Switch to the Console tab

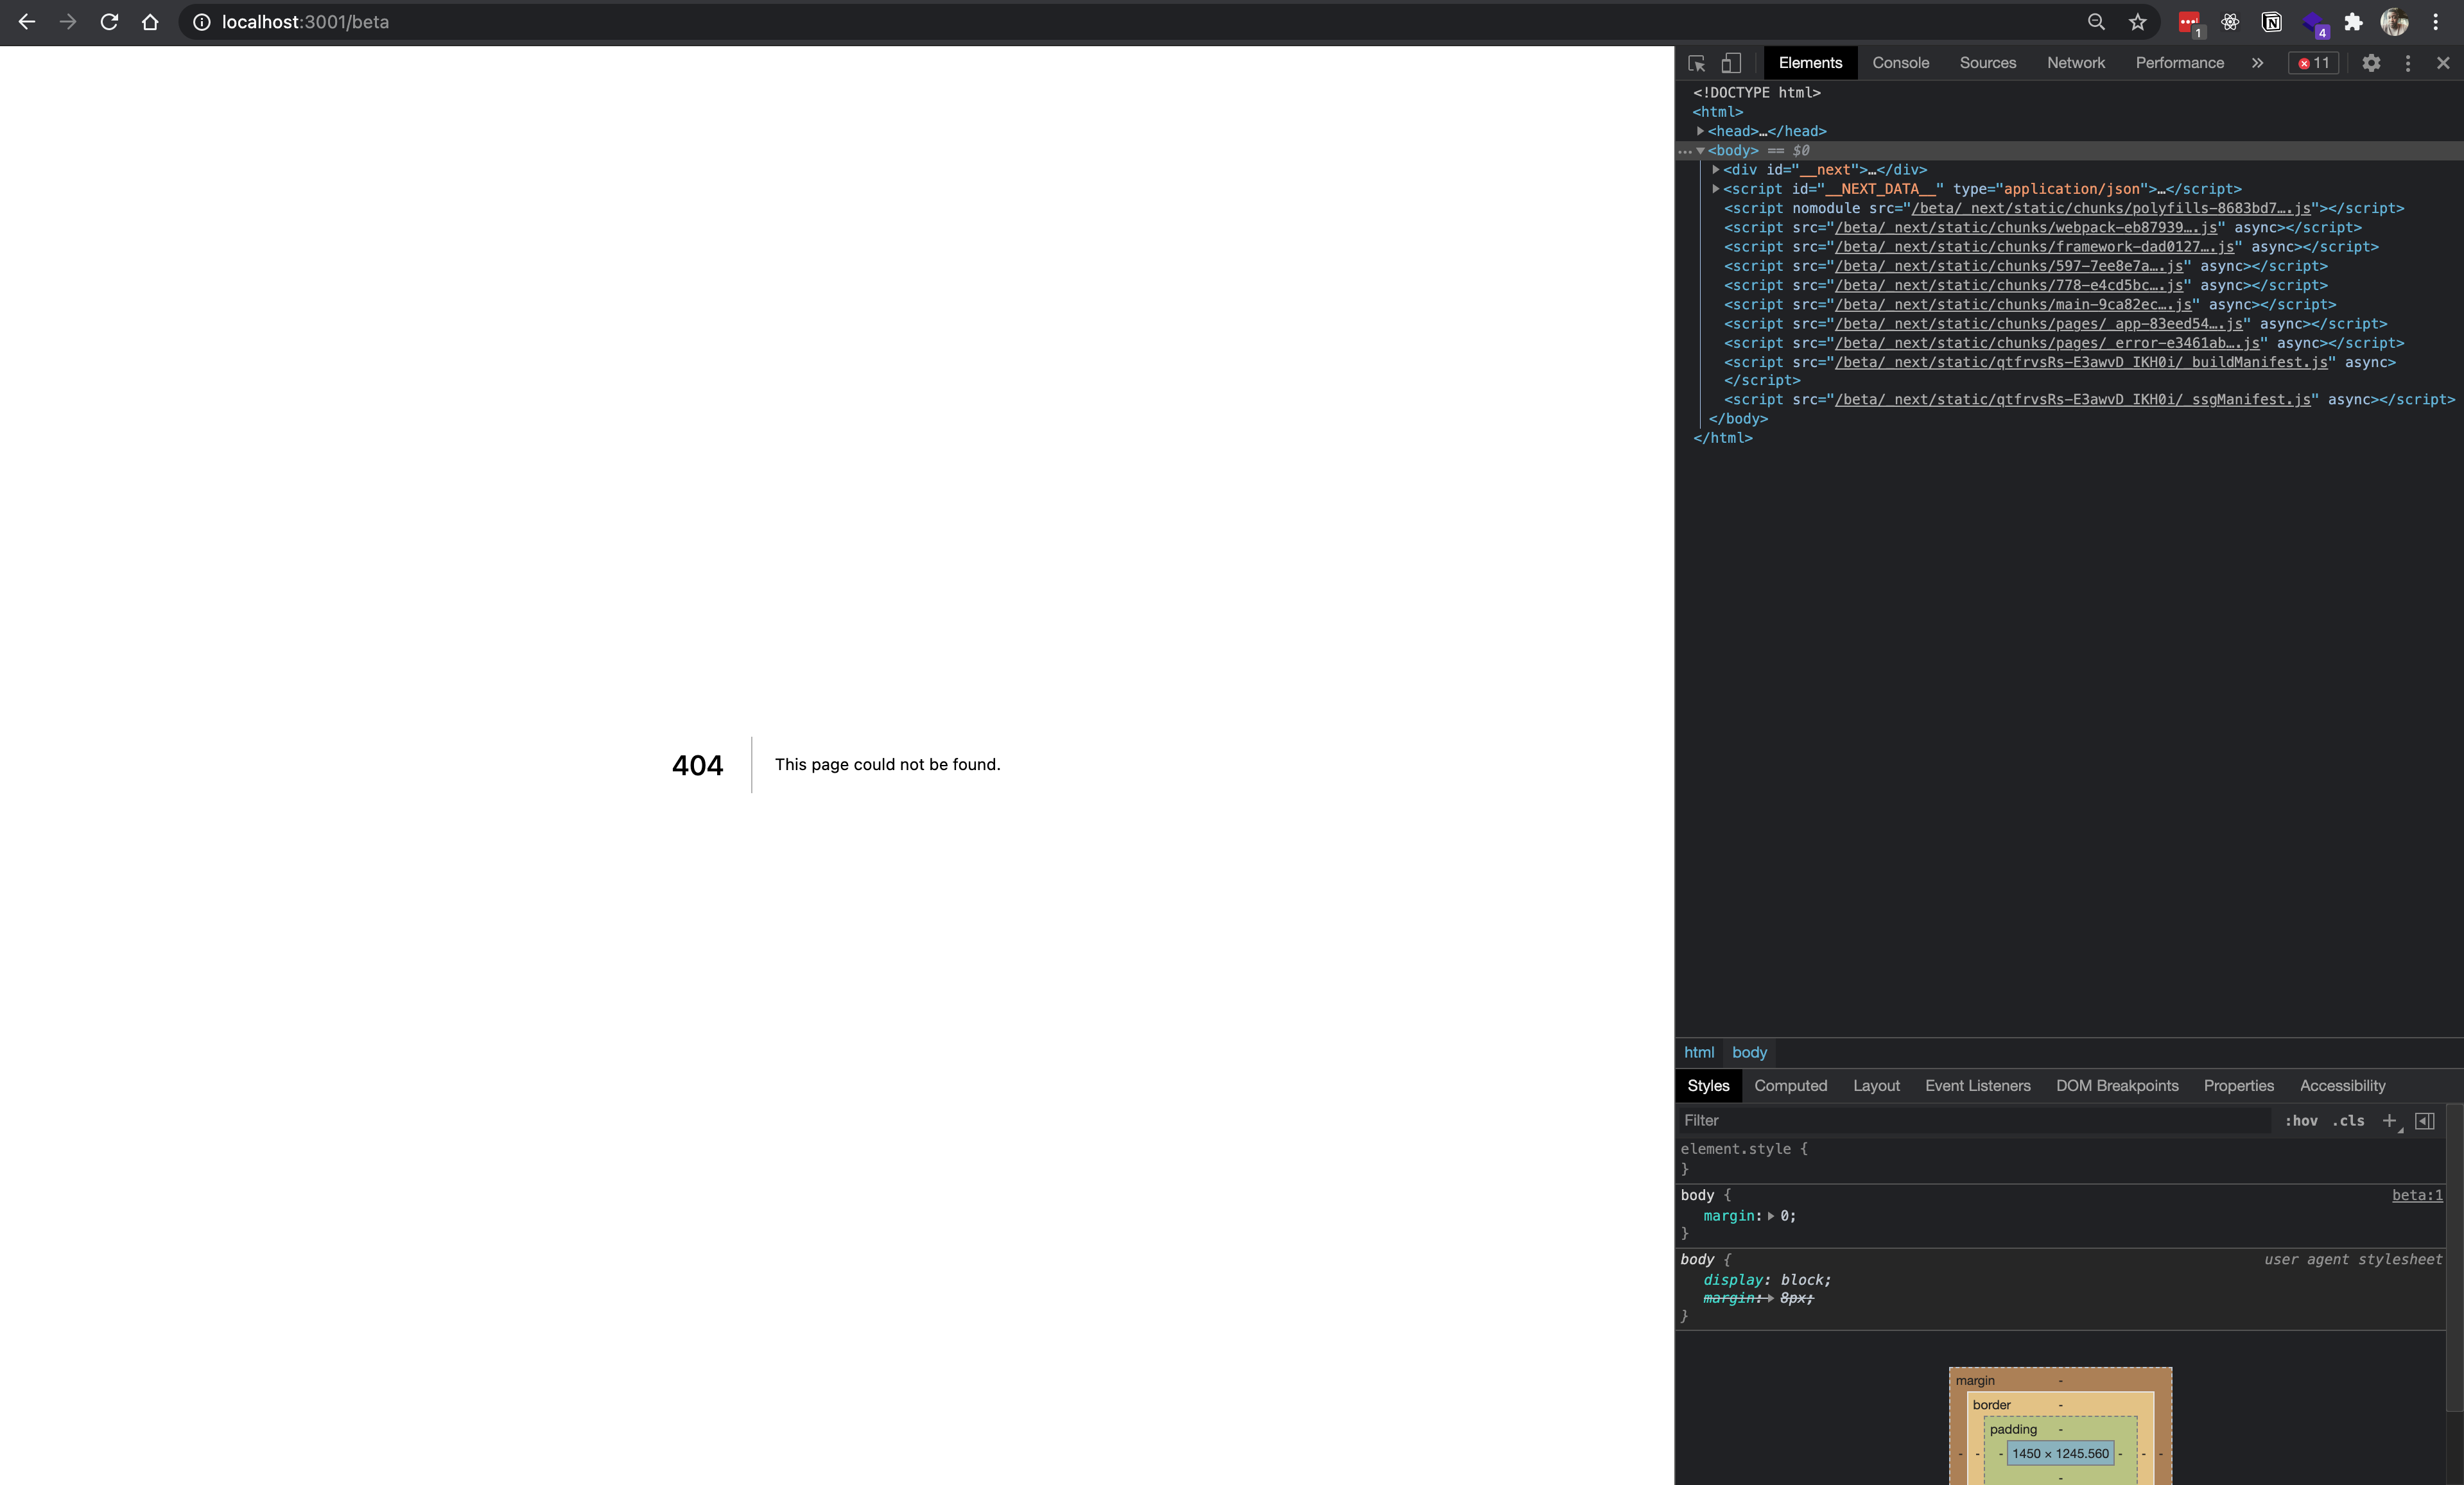click(1900, 62)
